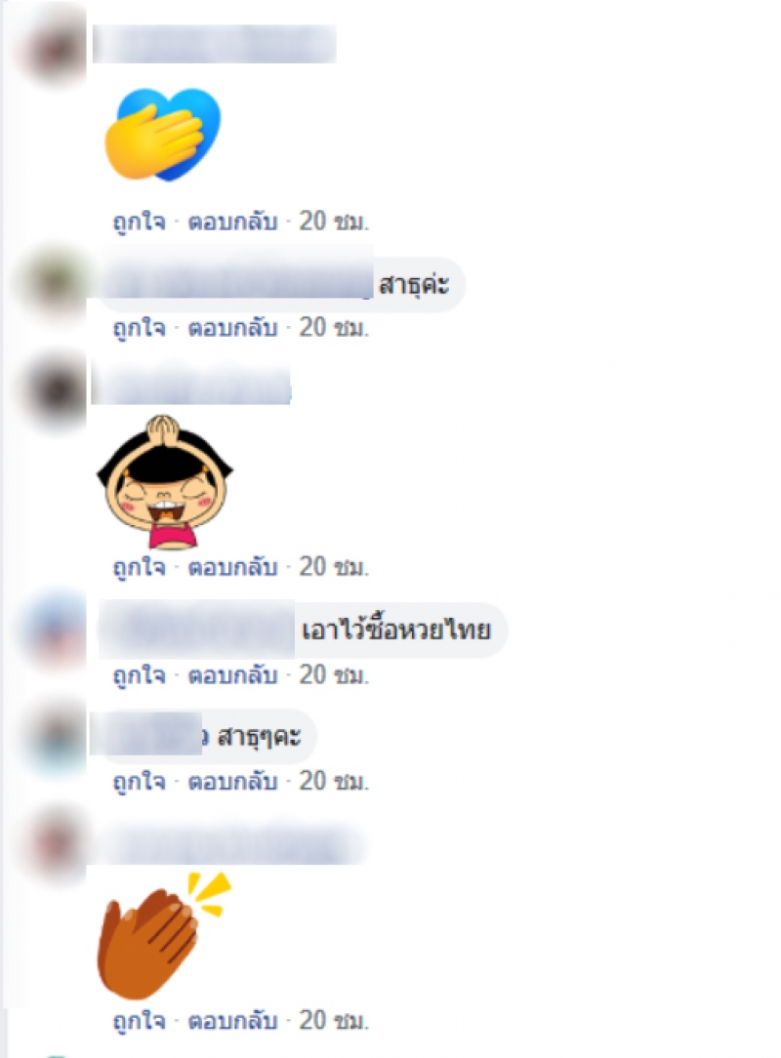Open avatar of cartoon girl sticker commenter
This screenshot has width=781, height=1058.
(54, 390)
